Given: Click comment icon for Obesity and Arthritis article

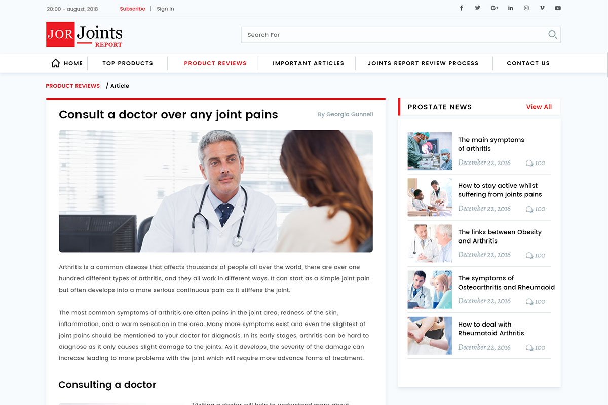Looking at the screenshot, I should pos(529,256).
